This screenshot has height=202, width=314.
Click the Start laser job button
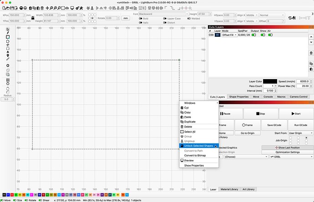pos(296,114)
